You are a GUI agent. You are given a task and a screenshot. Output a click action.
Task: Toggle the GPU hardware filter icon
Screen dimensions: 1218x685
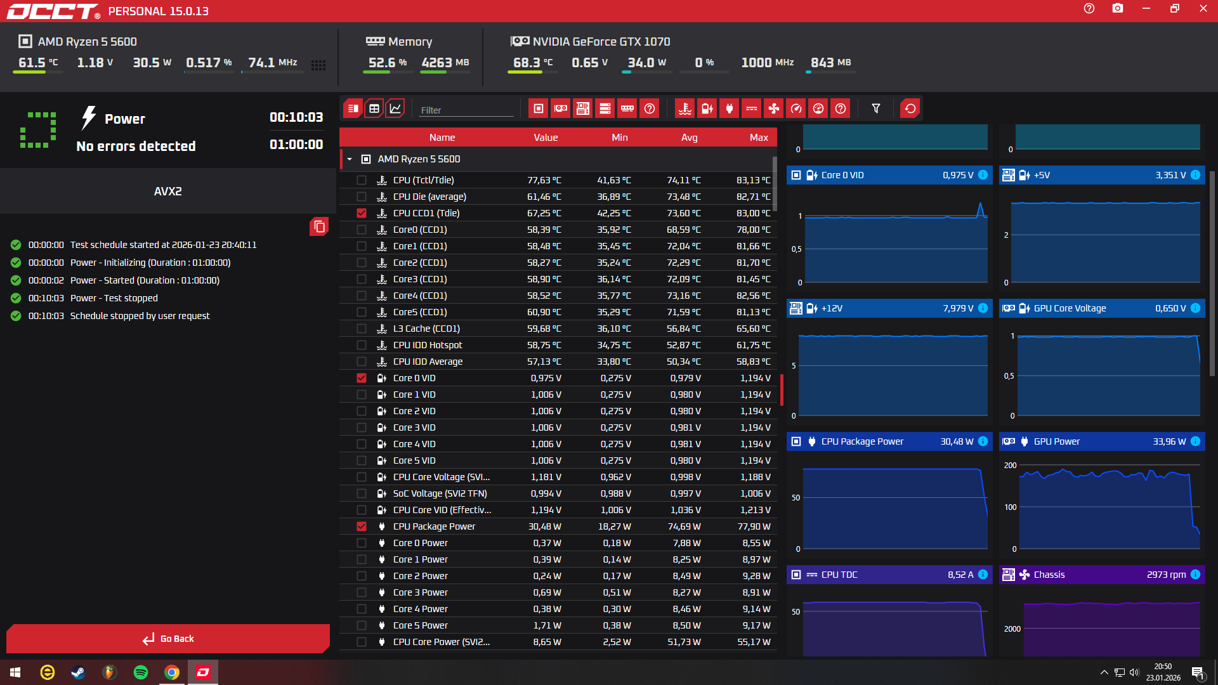click(561, 108)
